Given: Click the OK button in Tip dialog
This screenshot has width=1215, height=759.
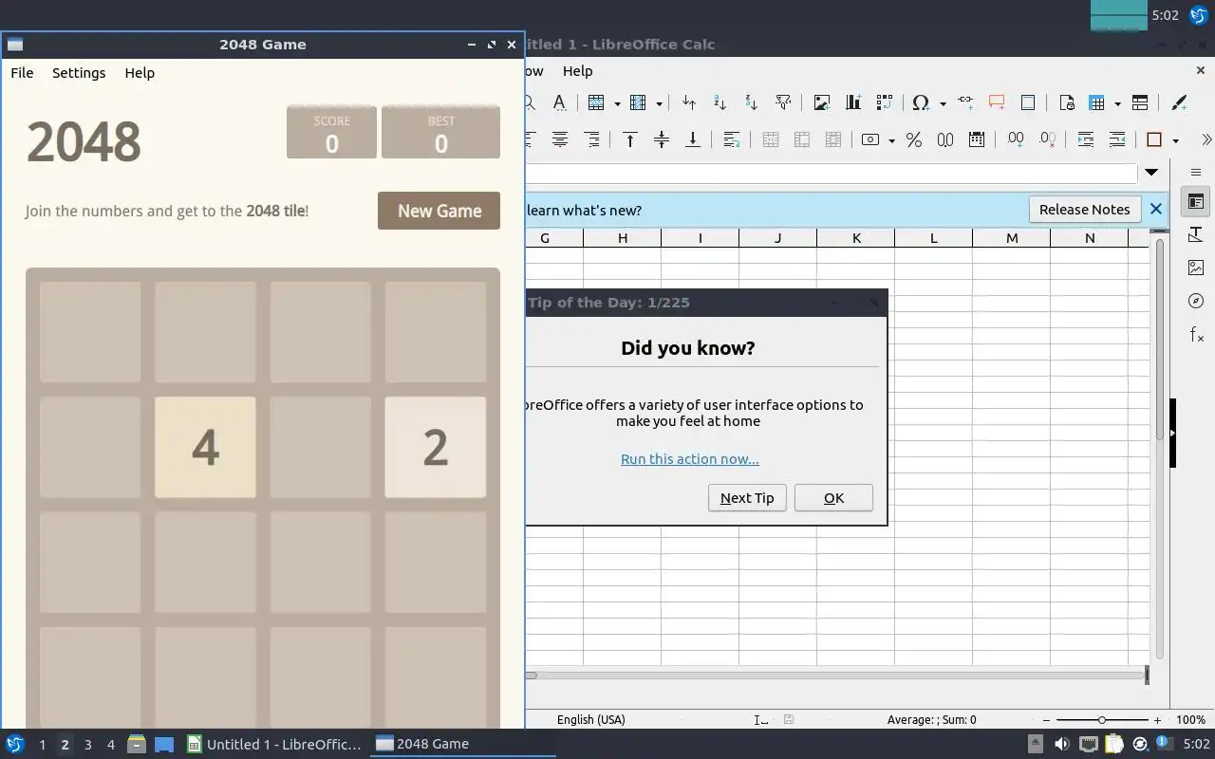Looking at the screenshot, I should pyautogui.click(x=833, y=498).
